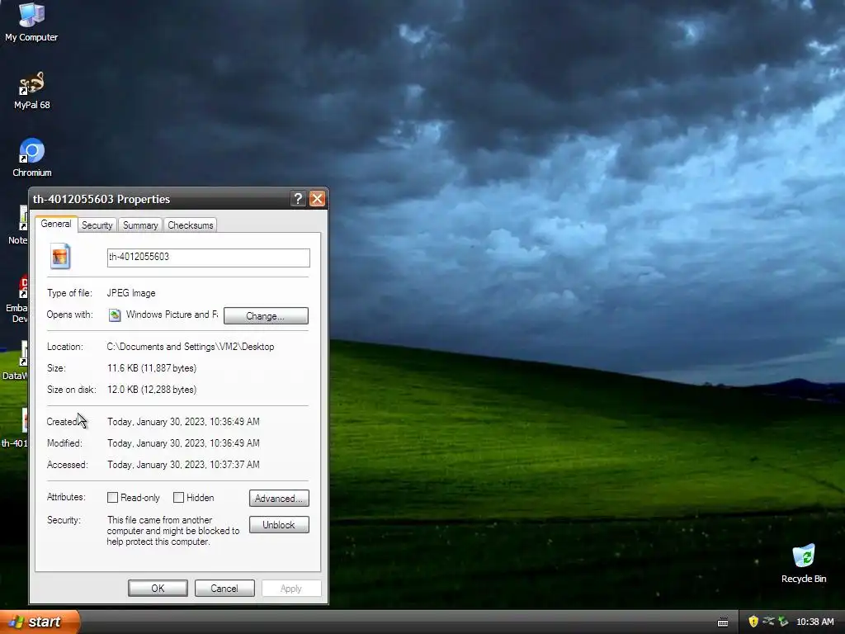The image size is (845, 634).
Task: Click the Safely Remove Hardware tray icon
Action: coord(783,622)
